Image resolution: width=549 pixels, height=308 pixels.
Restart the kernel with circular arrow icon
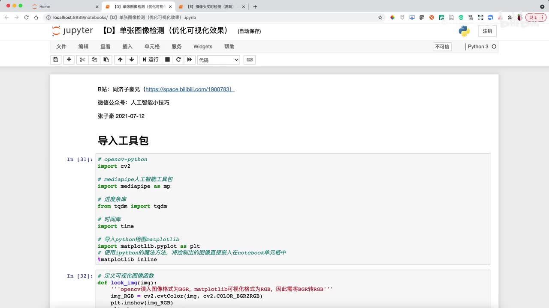point(178,60)
